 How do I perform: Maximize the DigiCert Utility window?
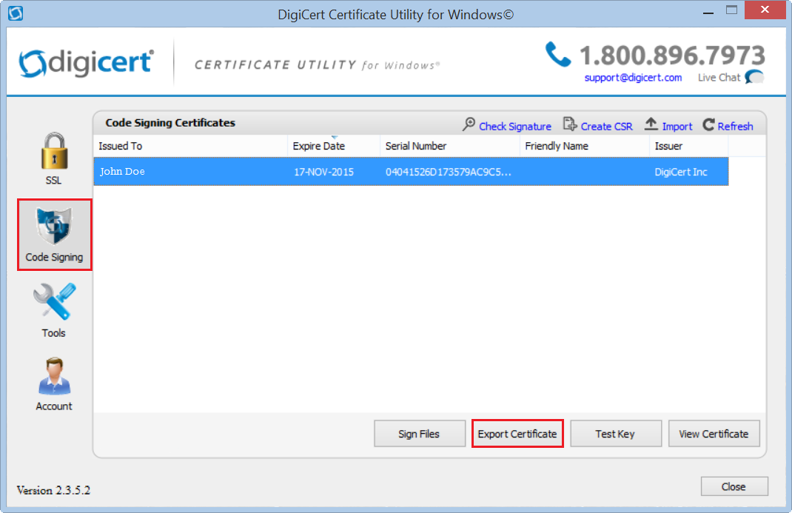click(731, 10)
